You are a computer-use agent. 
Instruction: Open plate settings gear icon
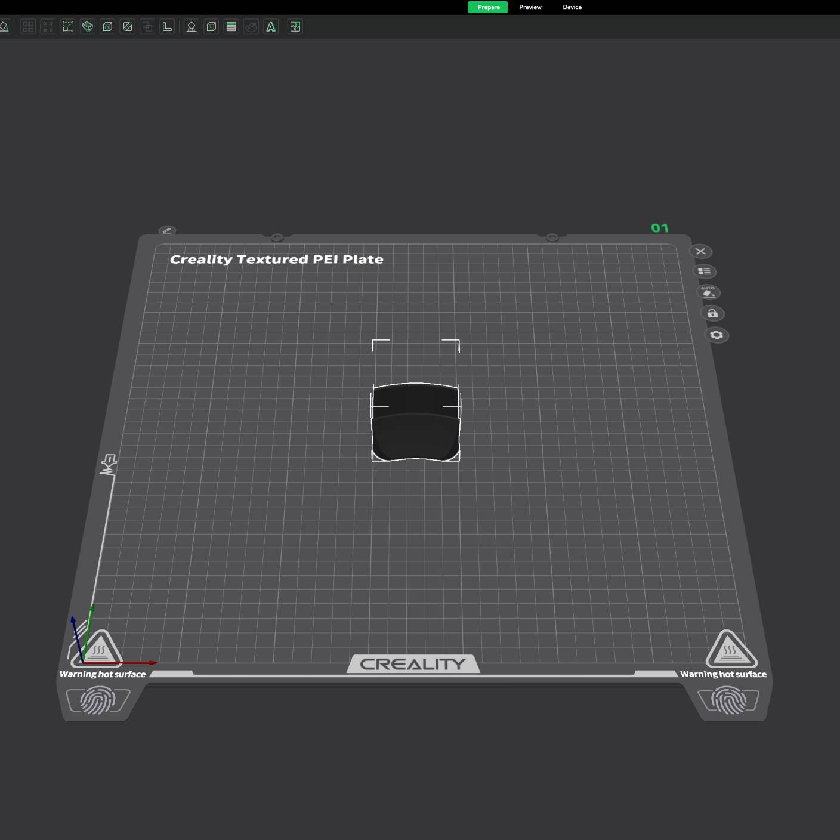[x=717, y=335]
